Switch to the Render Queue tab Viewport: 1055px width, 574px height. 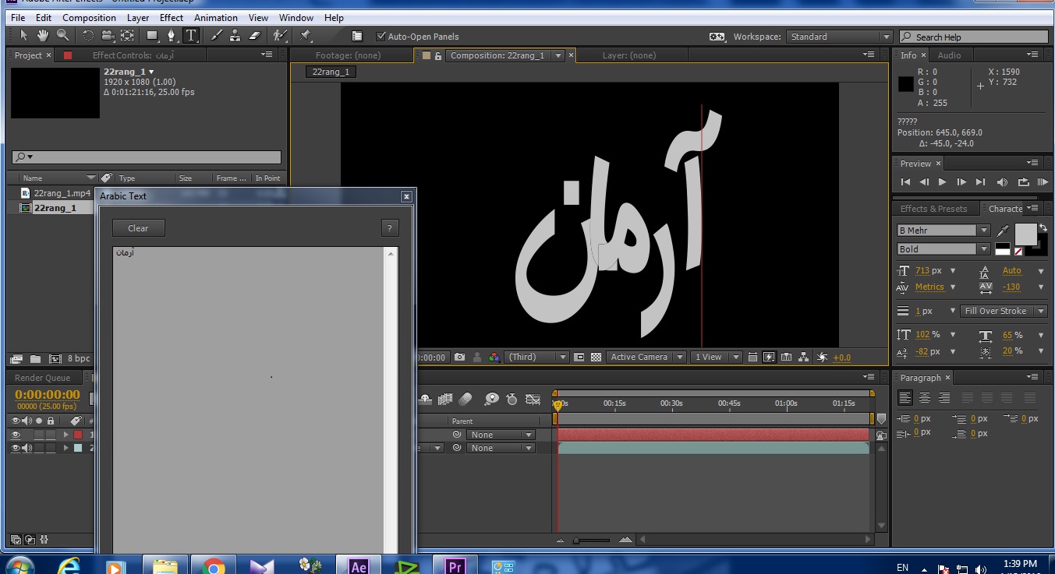click(43, 378)
